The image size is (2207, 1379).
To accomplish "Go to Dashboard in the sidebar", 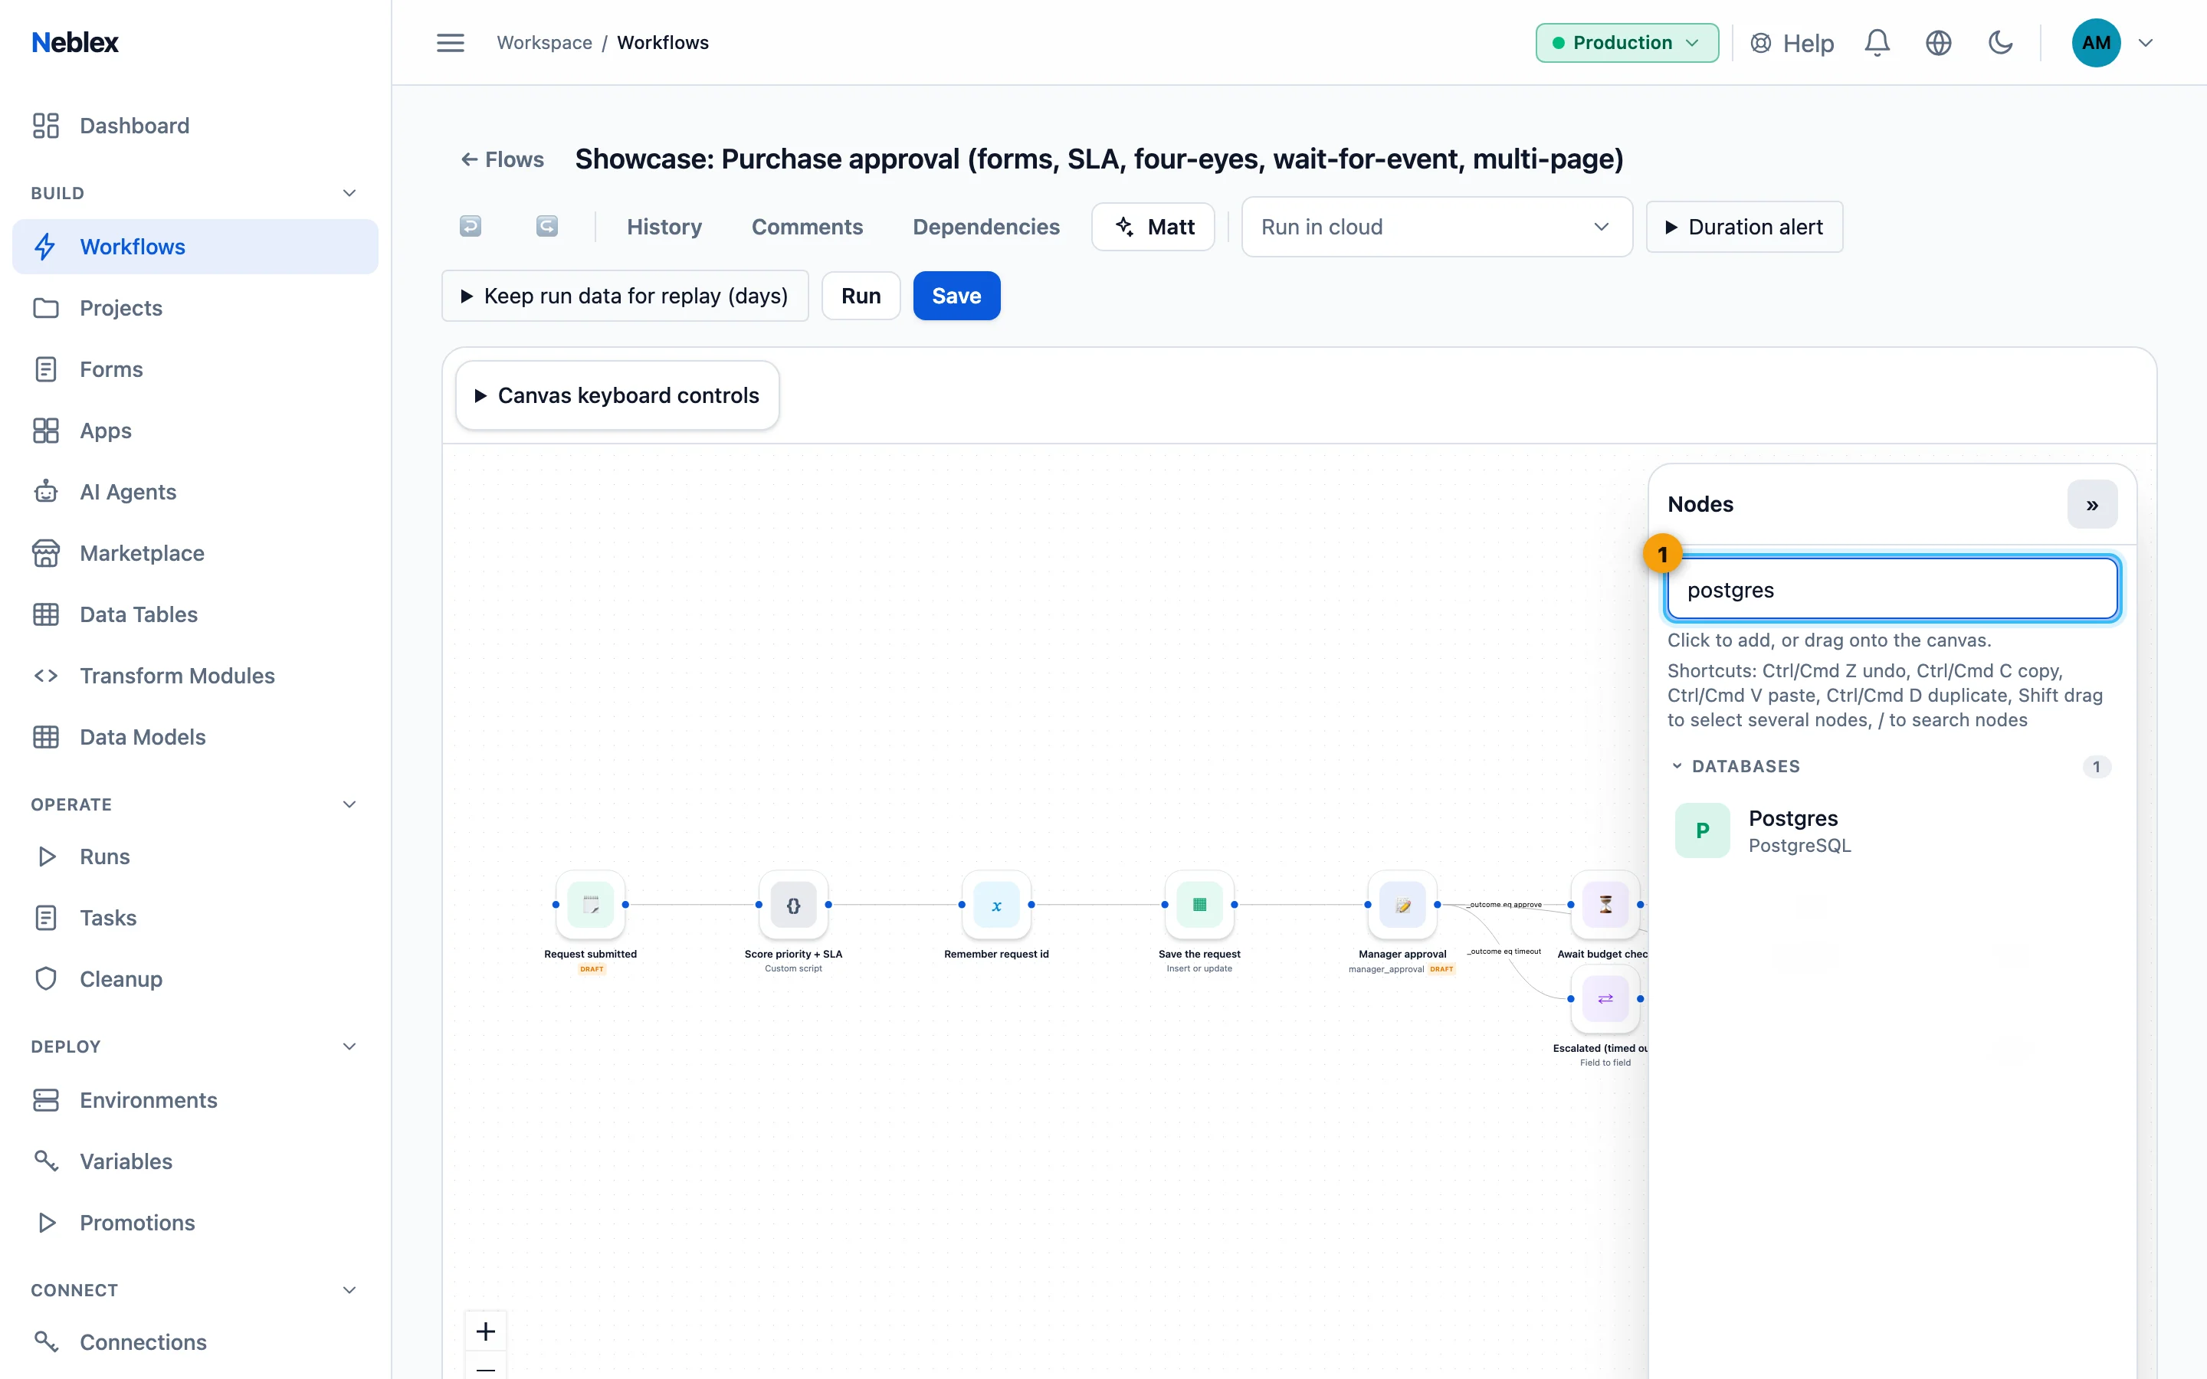I will (195, 126).
